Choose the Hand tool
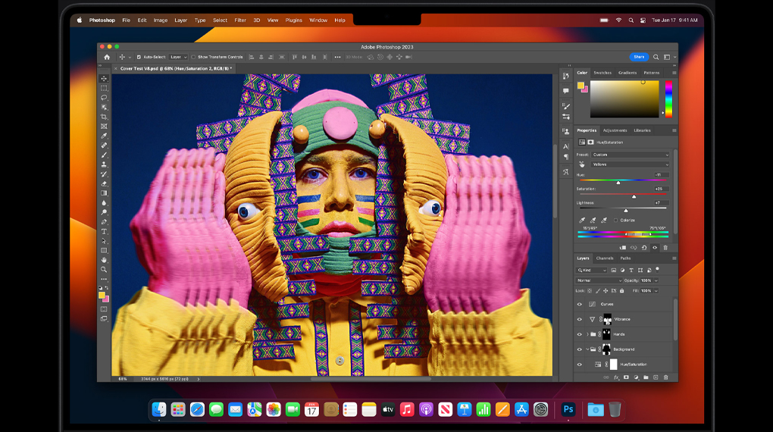The width and height of the screenshot is (773, 432). click(x=104, y=260)
